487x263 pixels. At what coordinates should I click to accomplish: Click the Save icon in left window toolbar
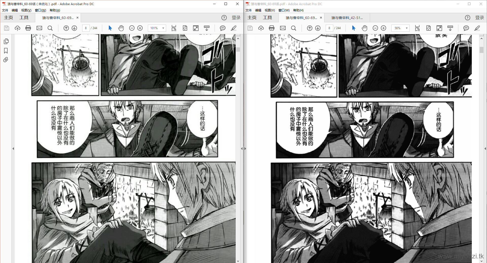point(7,28)
